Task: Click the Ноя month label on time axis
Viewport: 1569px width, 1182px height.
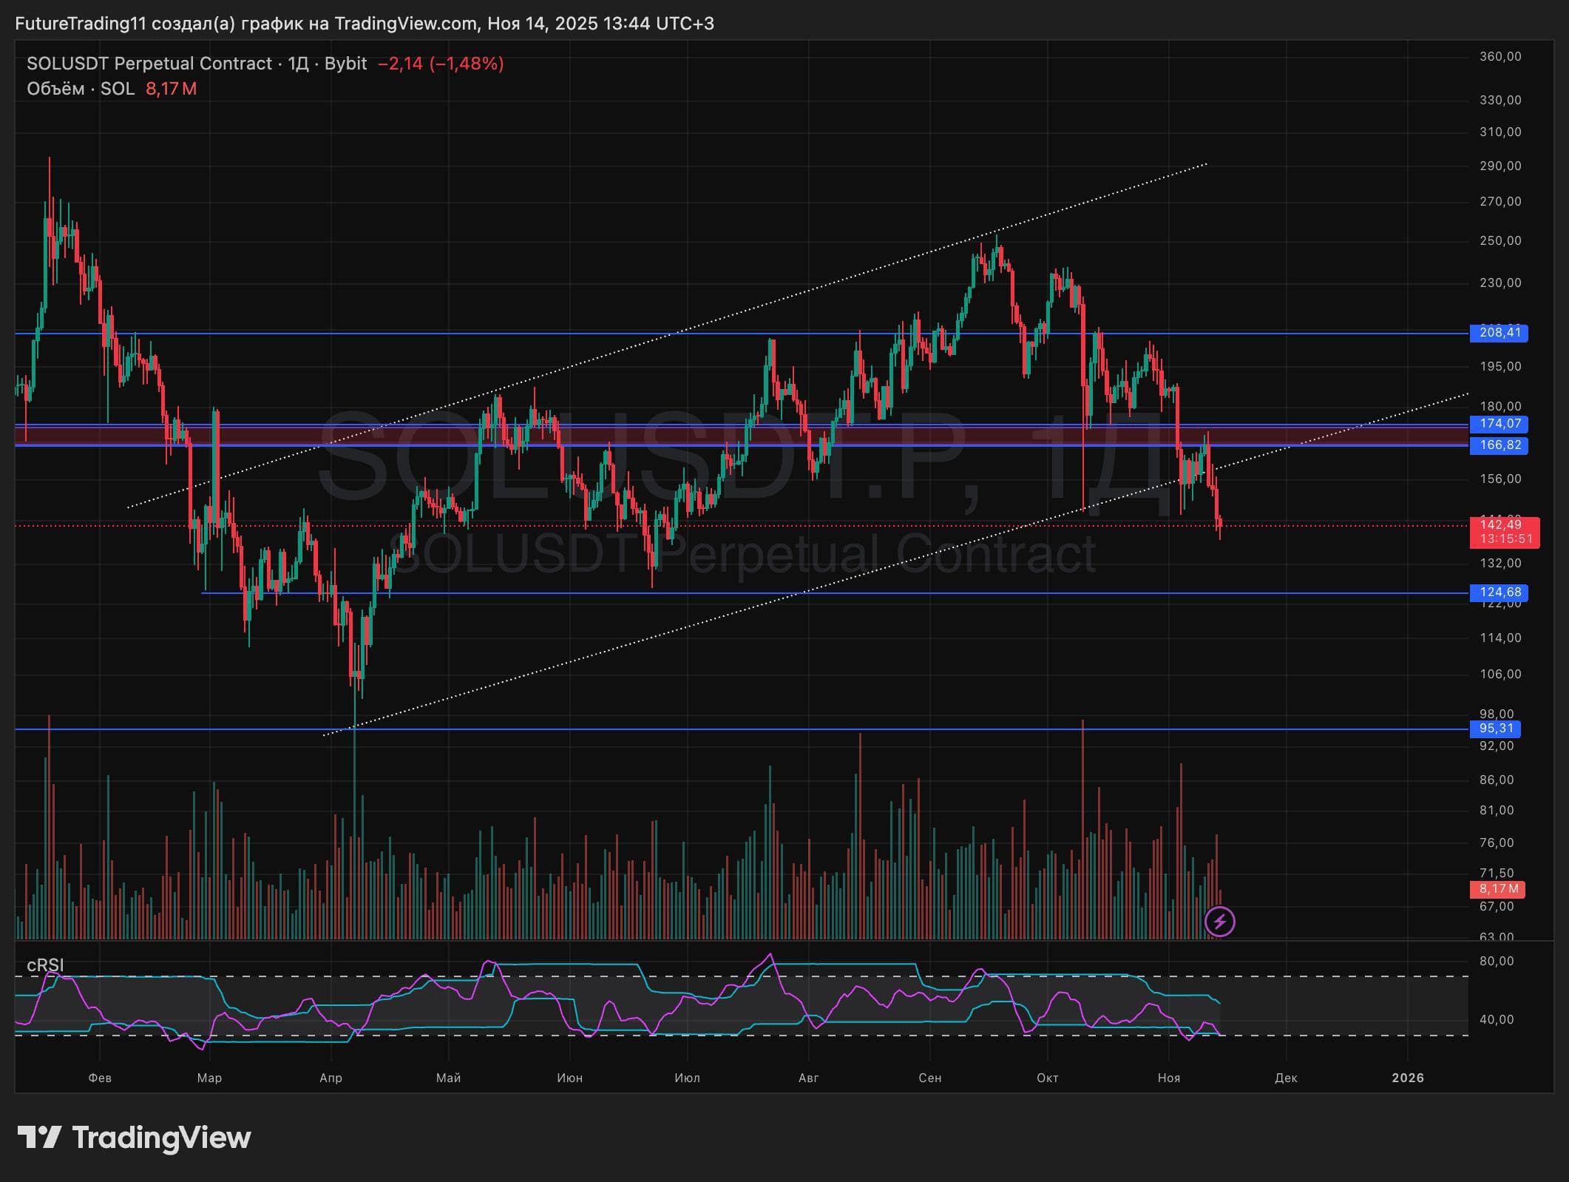Action: [1168, 1078]
